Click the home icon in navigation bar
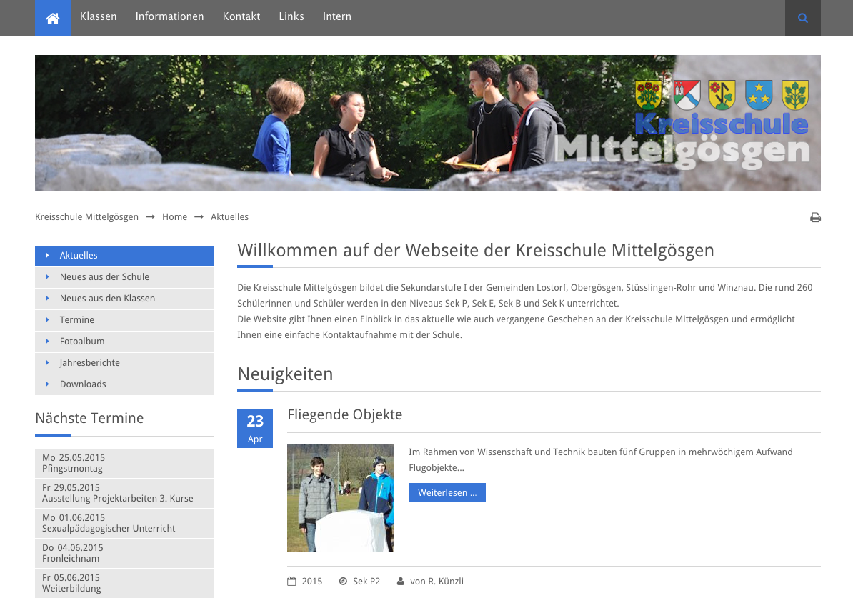853x608 pixels. click(x=53, y=18)
